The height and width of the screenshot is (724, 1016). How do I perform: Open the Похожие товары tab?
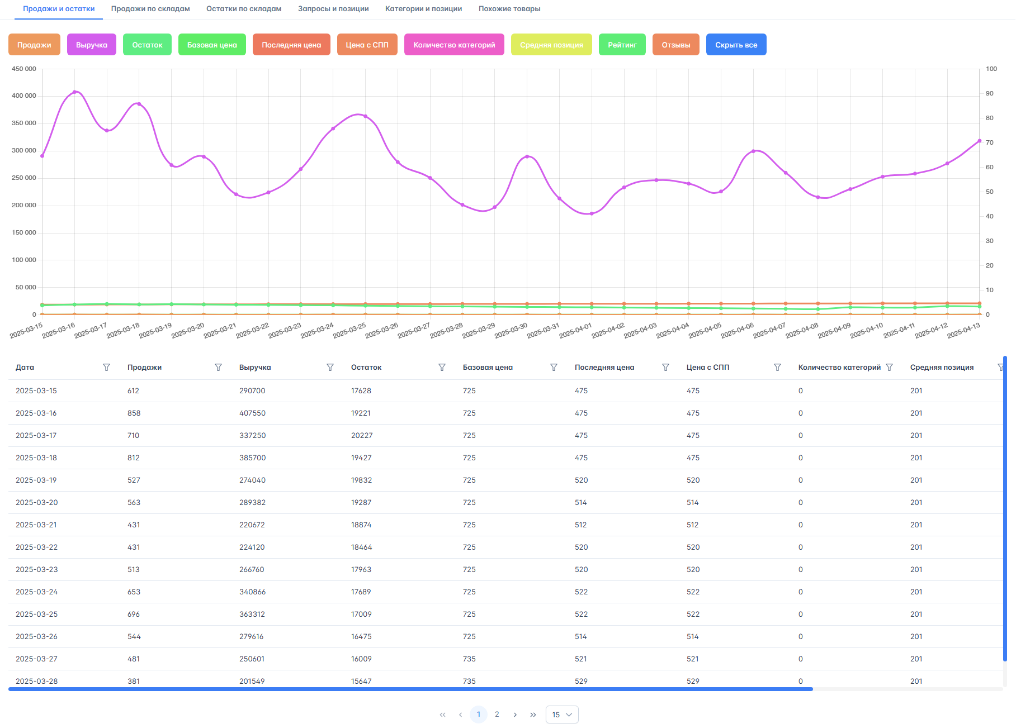click(x=509, y=9)
